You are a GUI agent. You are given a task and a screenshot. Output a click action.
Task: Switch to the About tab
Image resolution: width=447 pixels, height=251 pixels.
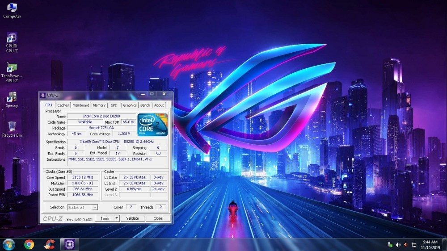click(x=159, y=105)
